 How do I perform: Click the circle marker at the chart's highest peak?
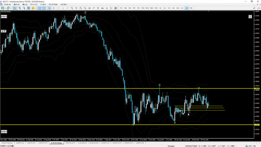pos(85,13)
